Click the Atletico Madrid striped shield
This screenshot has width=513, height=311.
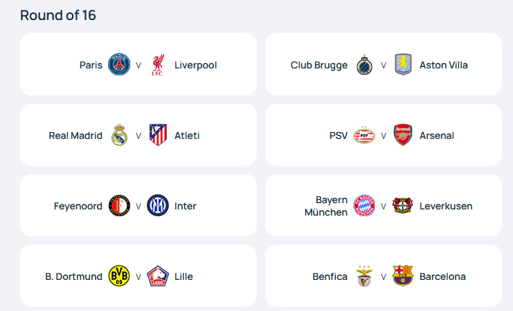click(158, 135)
